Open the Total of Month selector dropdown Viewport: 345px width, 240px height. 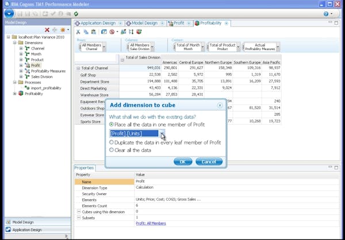pyautogui.click(x=203, y=47)
